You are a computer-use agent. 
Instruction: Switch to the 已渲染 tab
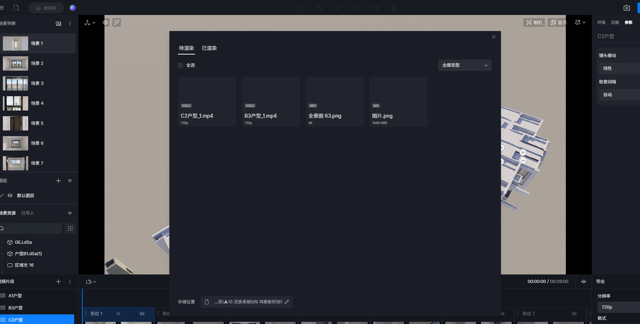tap(209, 48)
